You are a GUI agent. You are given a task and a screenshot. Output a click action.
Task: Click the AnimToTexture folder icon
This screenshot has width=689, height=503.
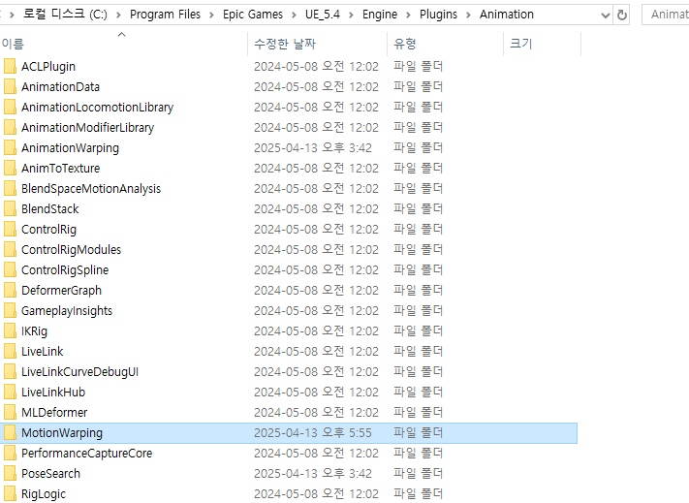[x=10, y=169]
